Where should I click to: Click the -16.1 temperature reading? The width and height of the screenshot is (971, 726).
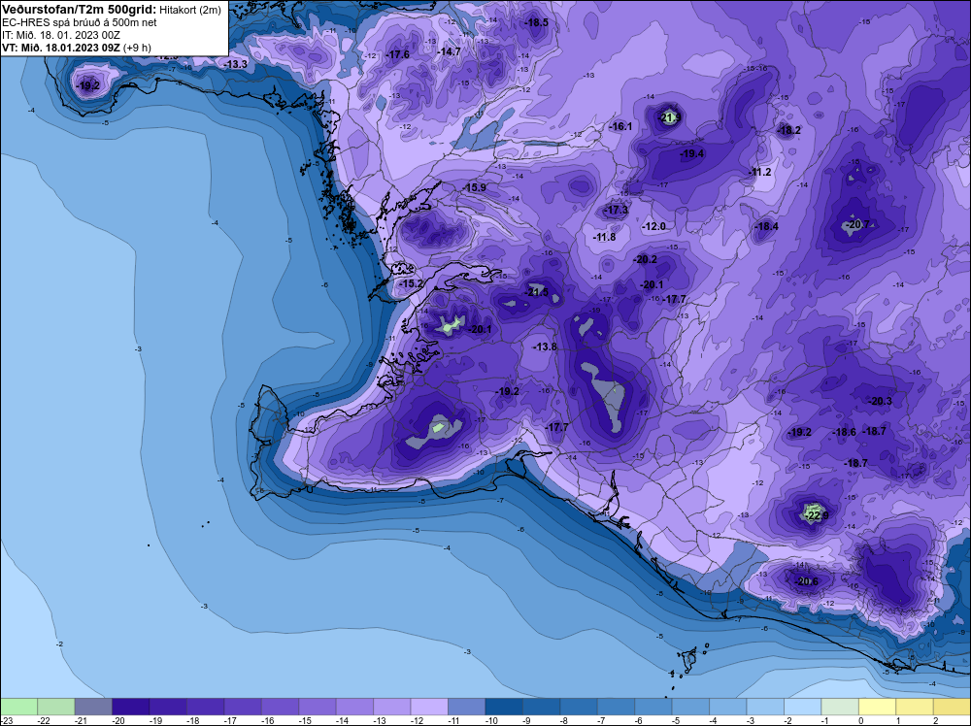point(620,126)
